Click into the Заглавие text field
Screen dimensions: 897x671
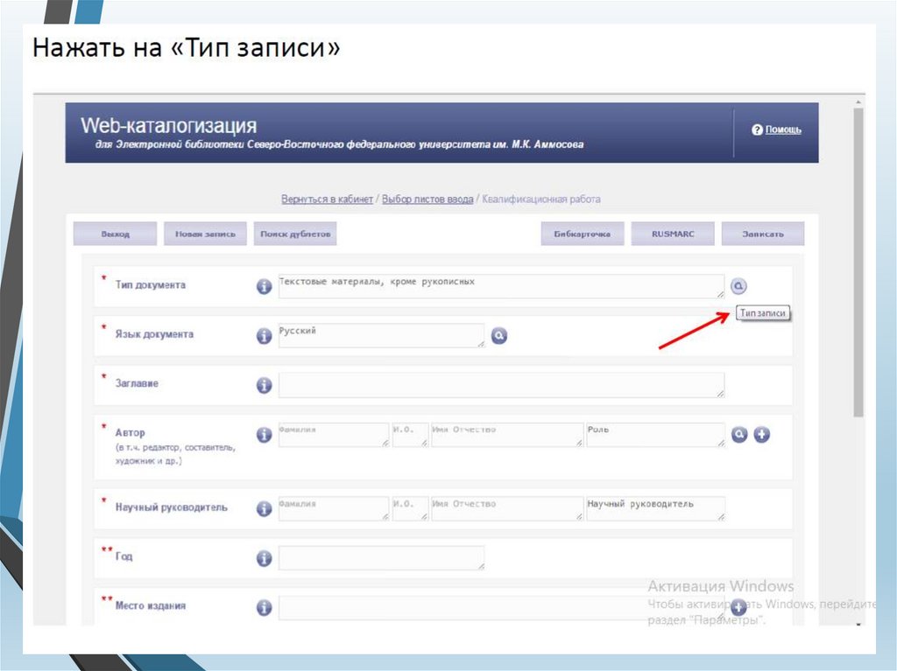tap(501, 385)
